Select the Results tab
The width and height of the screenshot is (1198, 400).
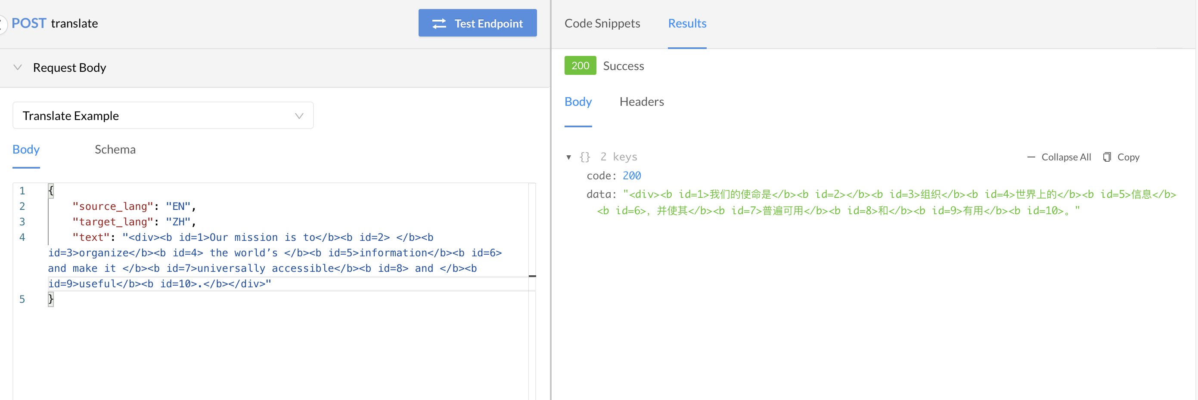pos(687,23)
